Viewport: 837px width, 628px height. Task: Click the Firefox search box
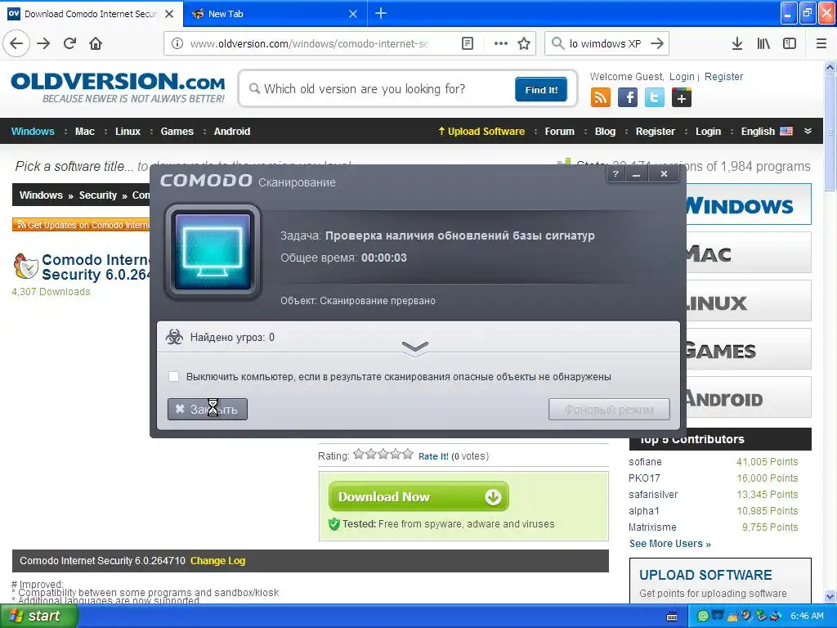coord(606,43)
